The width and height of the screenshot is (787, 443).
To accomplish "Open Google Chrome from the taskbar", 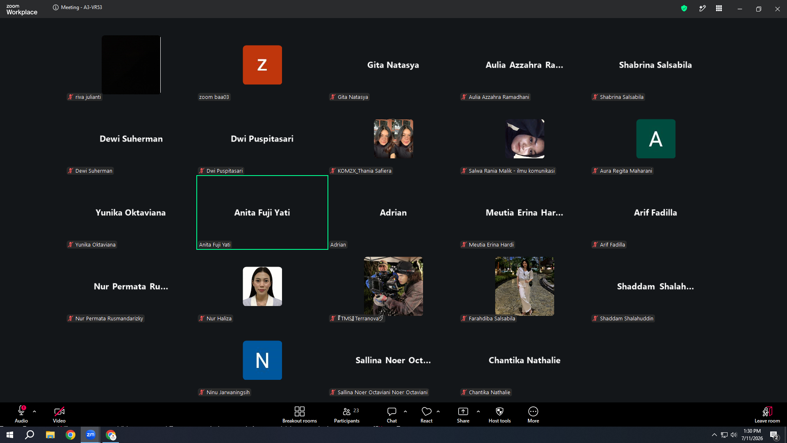I will pos(71,435).
